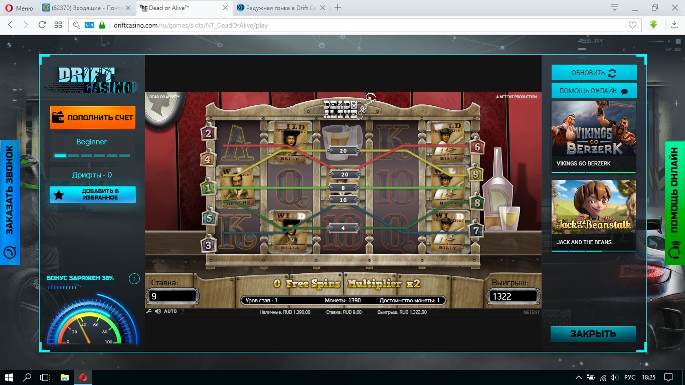Click the Drift Casino logo

tap(90, 81)
